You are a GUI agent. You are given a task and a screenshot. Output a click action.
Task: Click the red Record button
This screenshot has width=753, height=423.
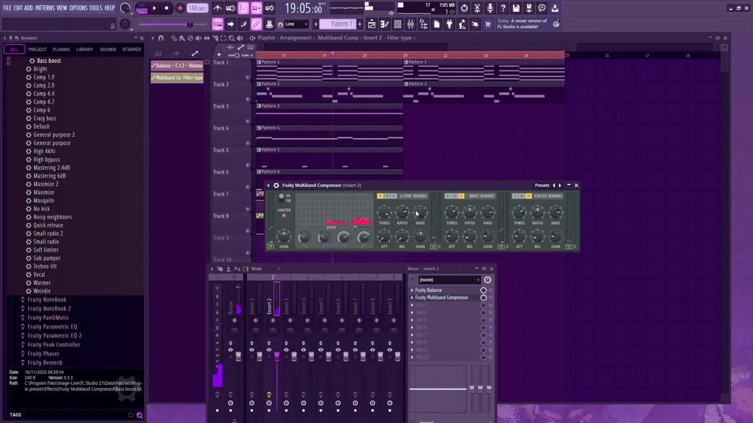[180, 8]
